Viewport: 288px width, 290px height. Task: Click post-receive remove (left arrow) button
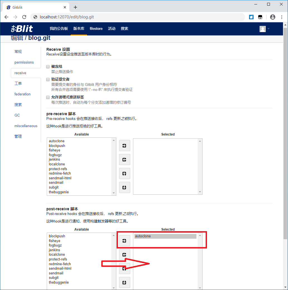point(124,255)
